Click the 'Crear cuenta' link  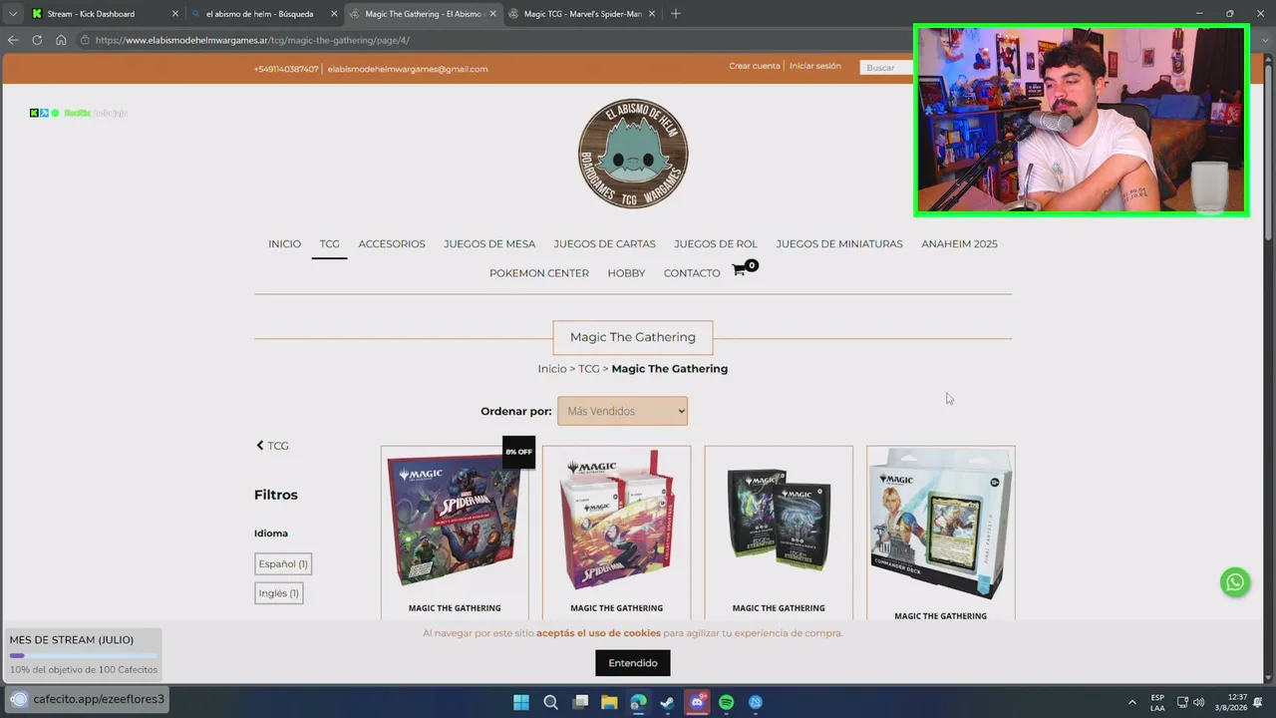(755, 66)
